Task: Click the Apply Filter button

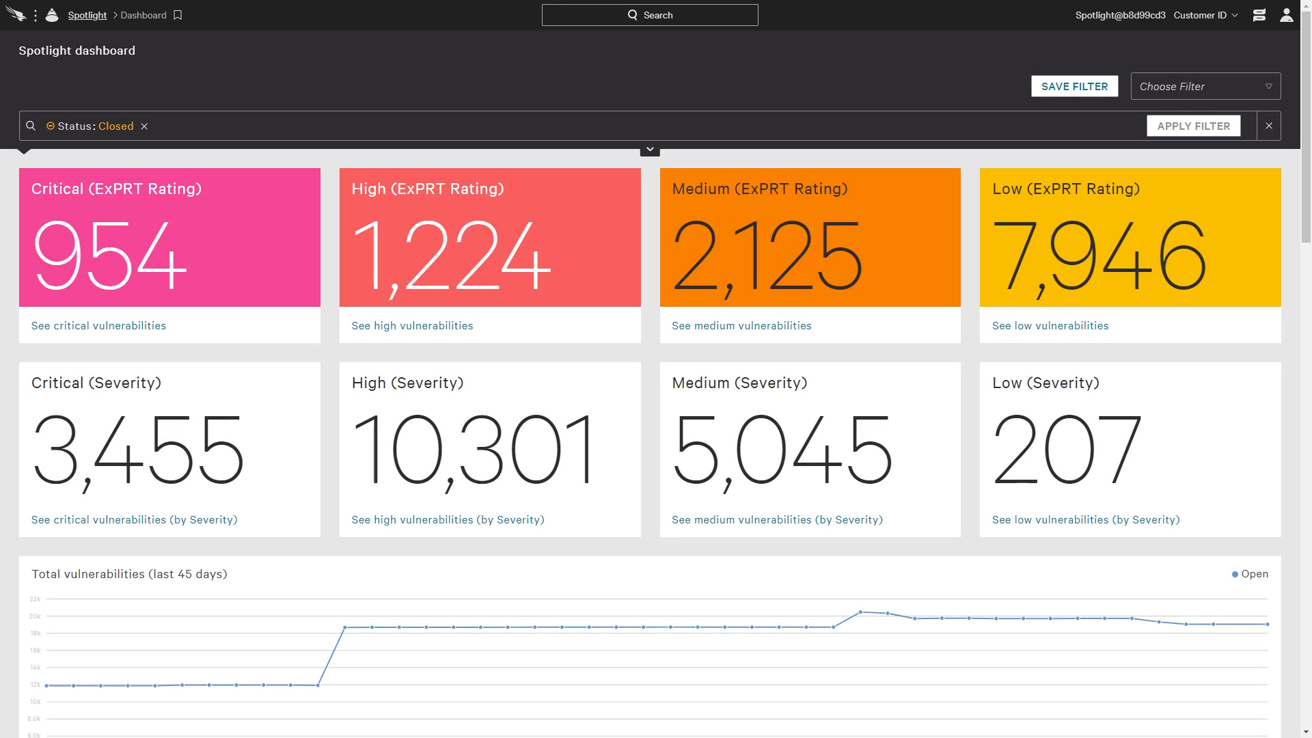Action: [x=1193, y=126]
